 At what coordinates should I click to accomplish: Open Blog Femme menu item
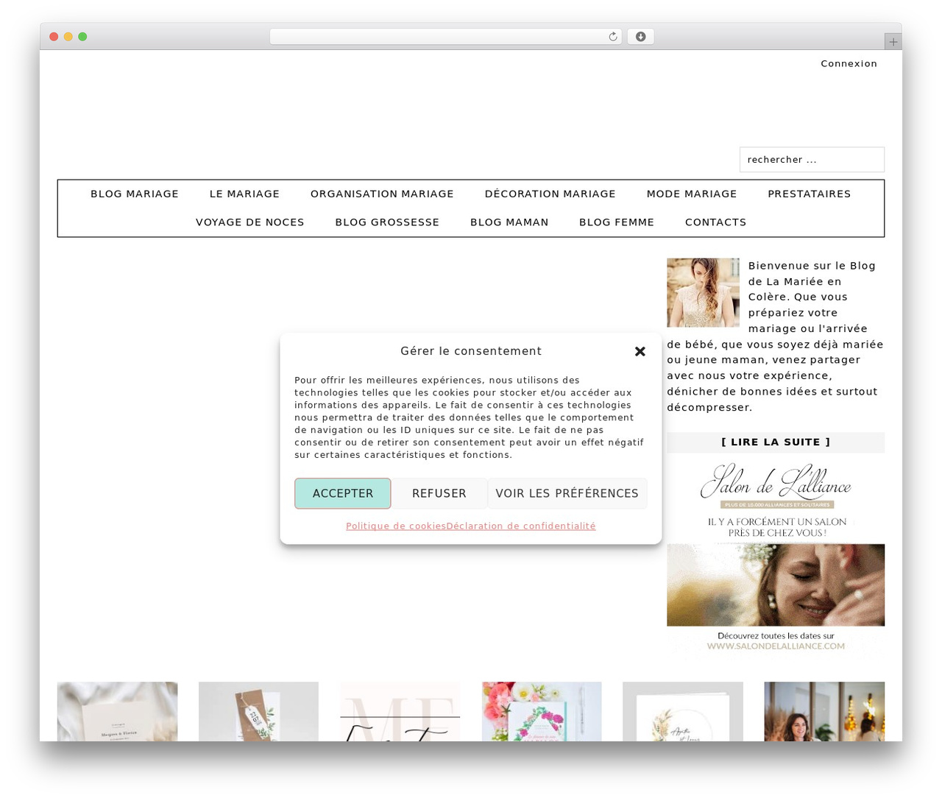(x=617, y=222)
